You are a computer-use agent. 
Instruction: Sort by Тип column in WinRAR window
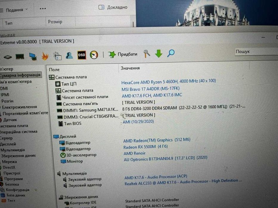[x=9, y=23]
